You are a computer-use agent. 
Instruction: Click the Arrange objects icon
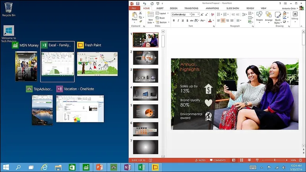click(269, 16)
